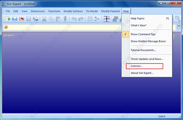Close the yellow message bar with X
Image resolution: width=183 pixels, height=120 pixels.
tap(179, 26)
